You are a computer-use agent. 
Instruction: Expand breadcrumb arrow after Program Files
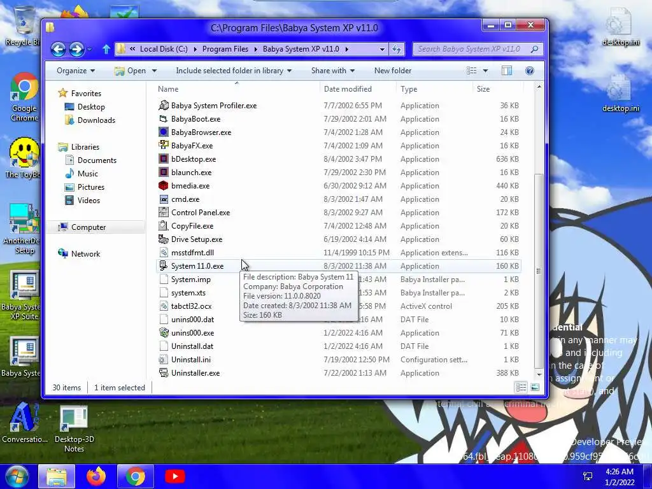256,49
